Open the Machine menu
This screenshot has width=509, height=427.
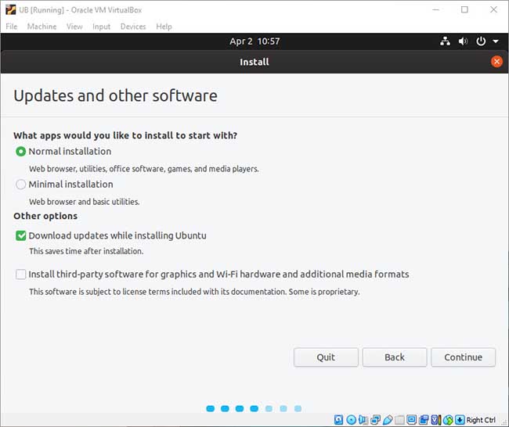42,27
